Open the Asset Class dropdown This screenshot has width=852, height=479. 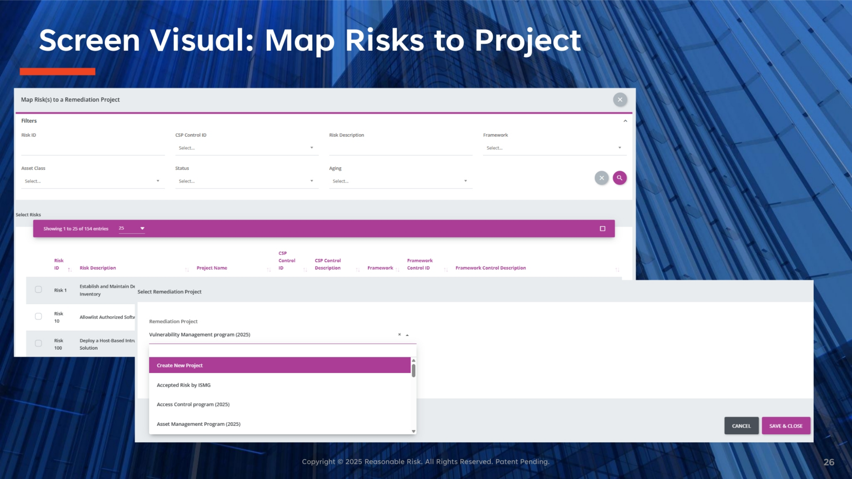[93, 181]
